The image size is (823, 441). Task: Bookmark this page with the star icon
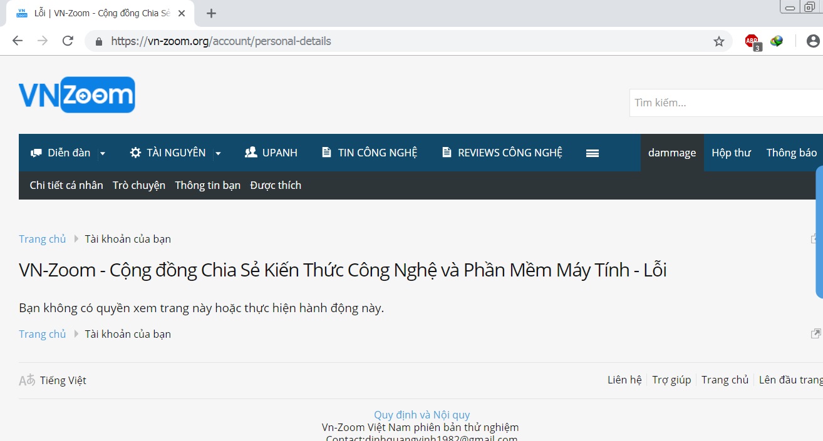718,41
